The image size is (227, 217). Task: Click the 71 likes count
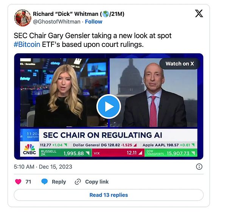pos(28,182)
